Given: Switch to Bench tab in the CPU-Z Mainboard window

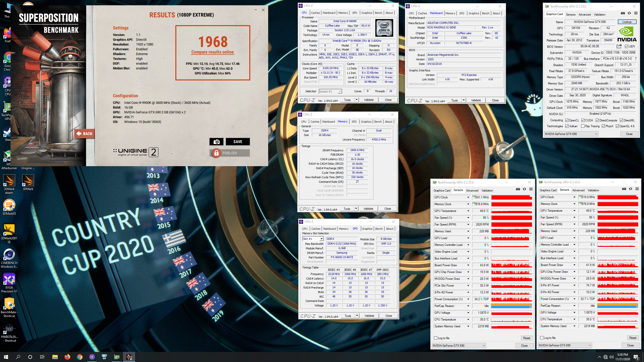Looking at the screenshot, I should (486, 13).
